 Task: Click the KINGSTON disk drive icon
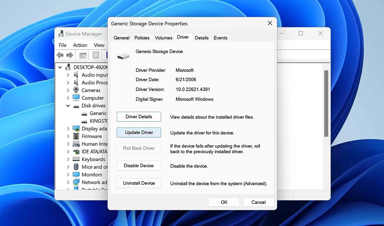(84, 121)
